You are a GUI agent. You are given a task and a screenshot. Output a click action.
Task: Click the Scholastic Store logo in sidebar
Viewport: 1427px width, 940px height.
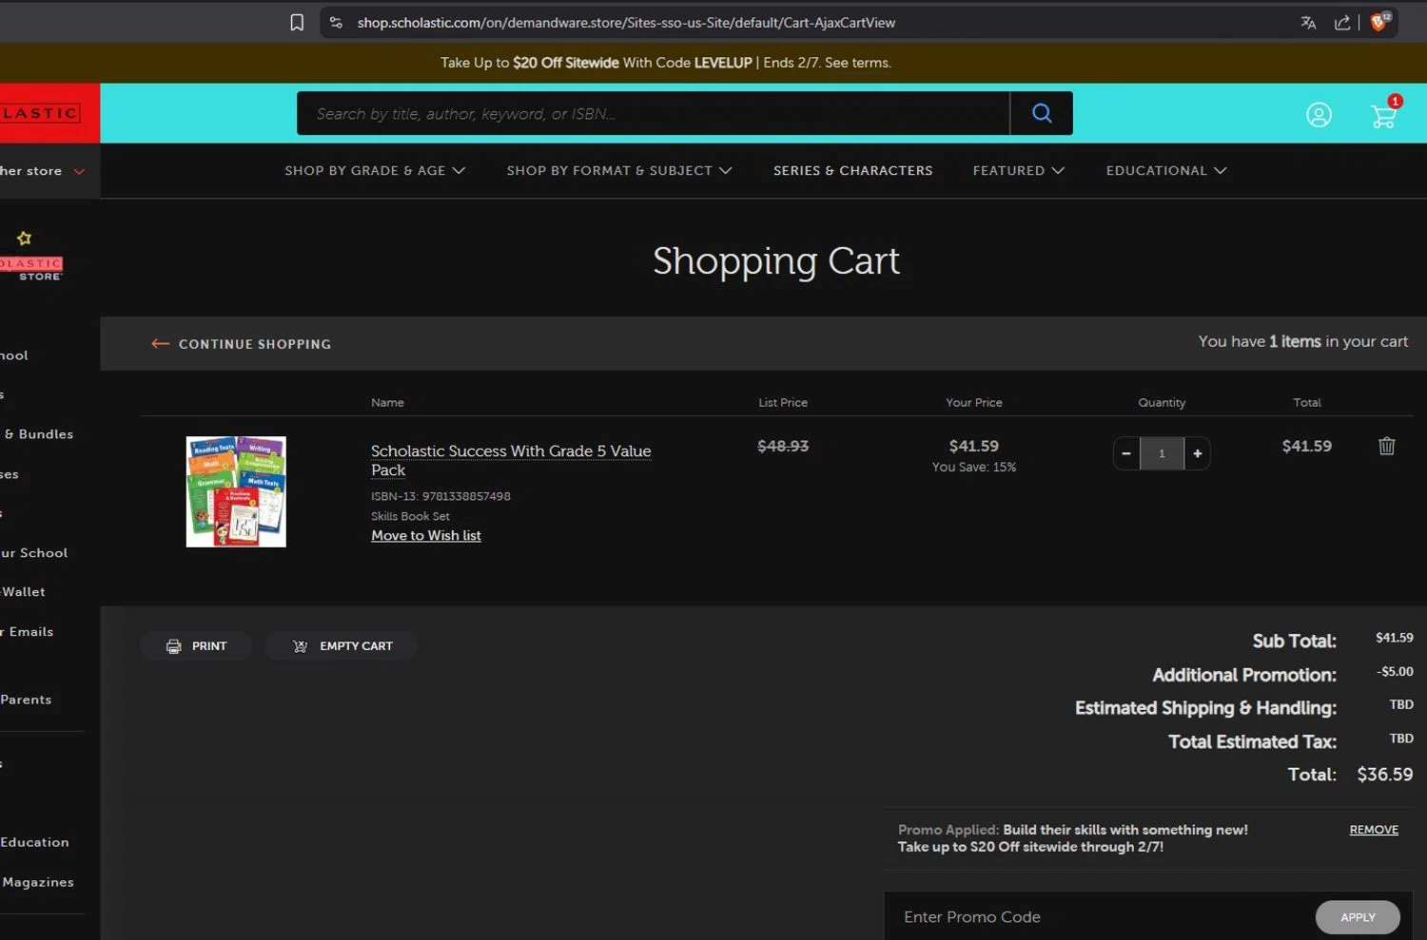pos(31,268)
